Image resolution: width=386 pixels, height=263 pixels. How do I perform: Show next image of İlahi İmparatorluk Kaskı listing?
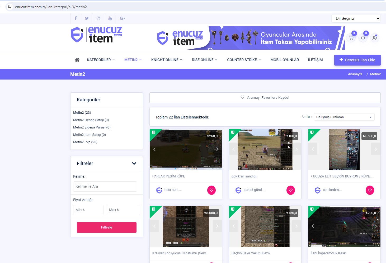(376, 226)
